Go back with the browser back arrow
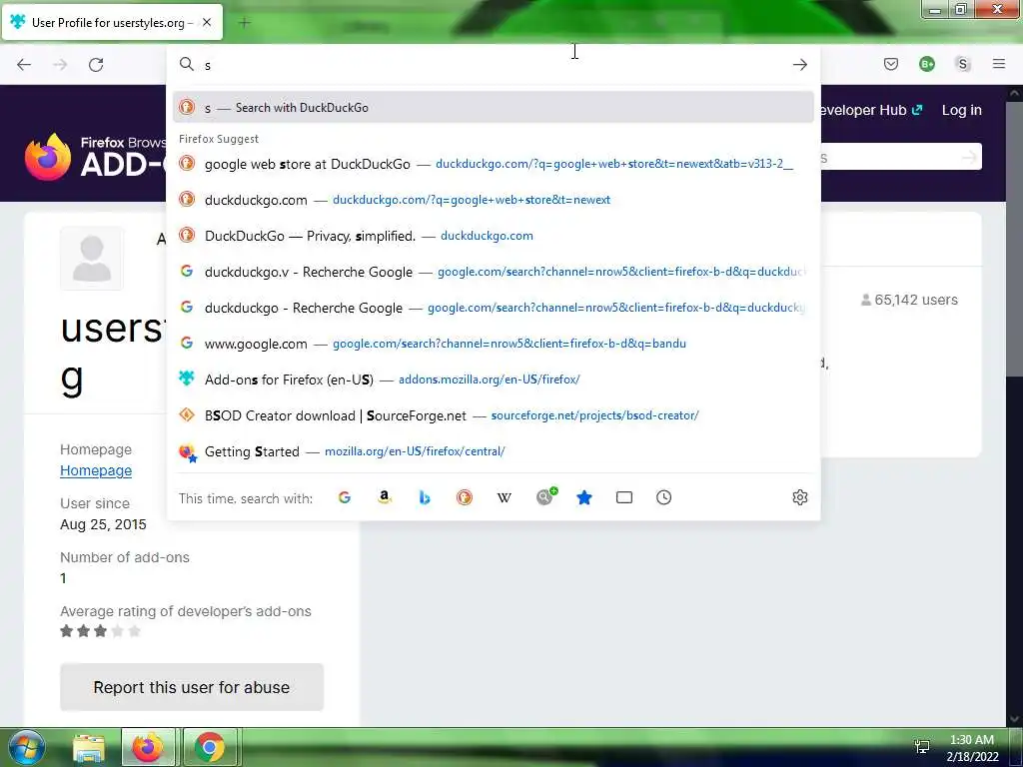1023x767 pixels. pos(24,65)
